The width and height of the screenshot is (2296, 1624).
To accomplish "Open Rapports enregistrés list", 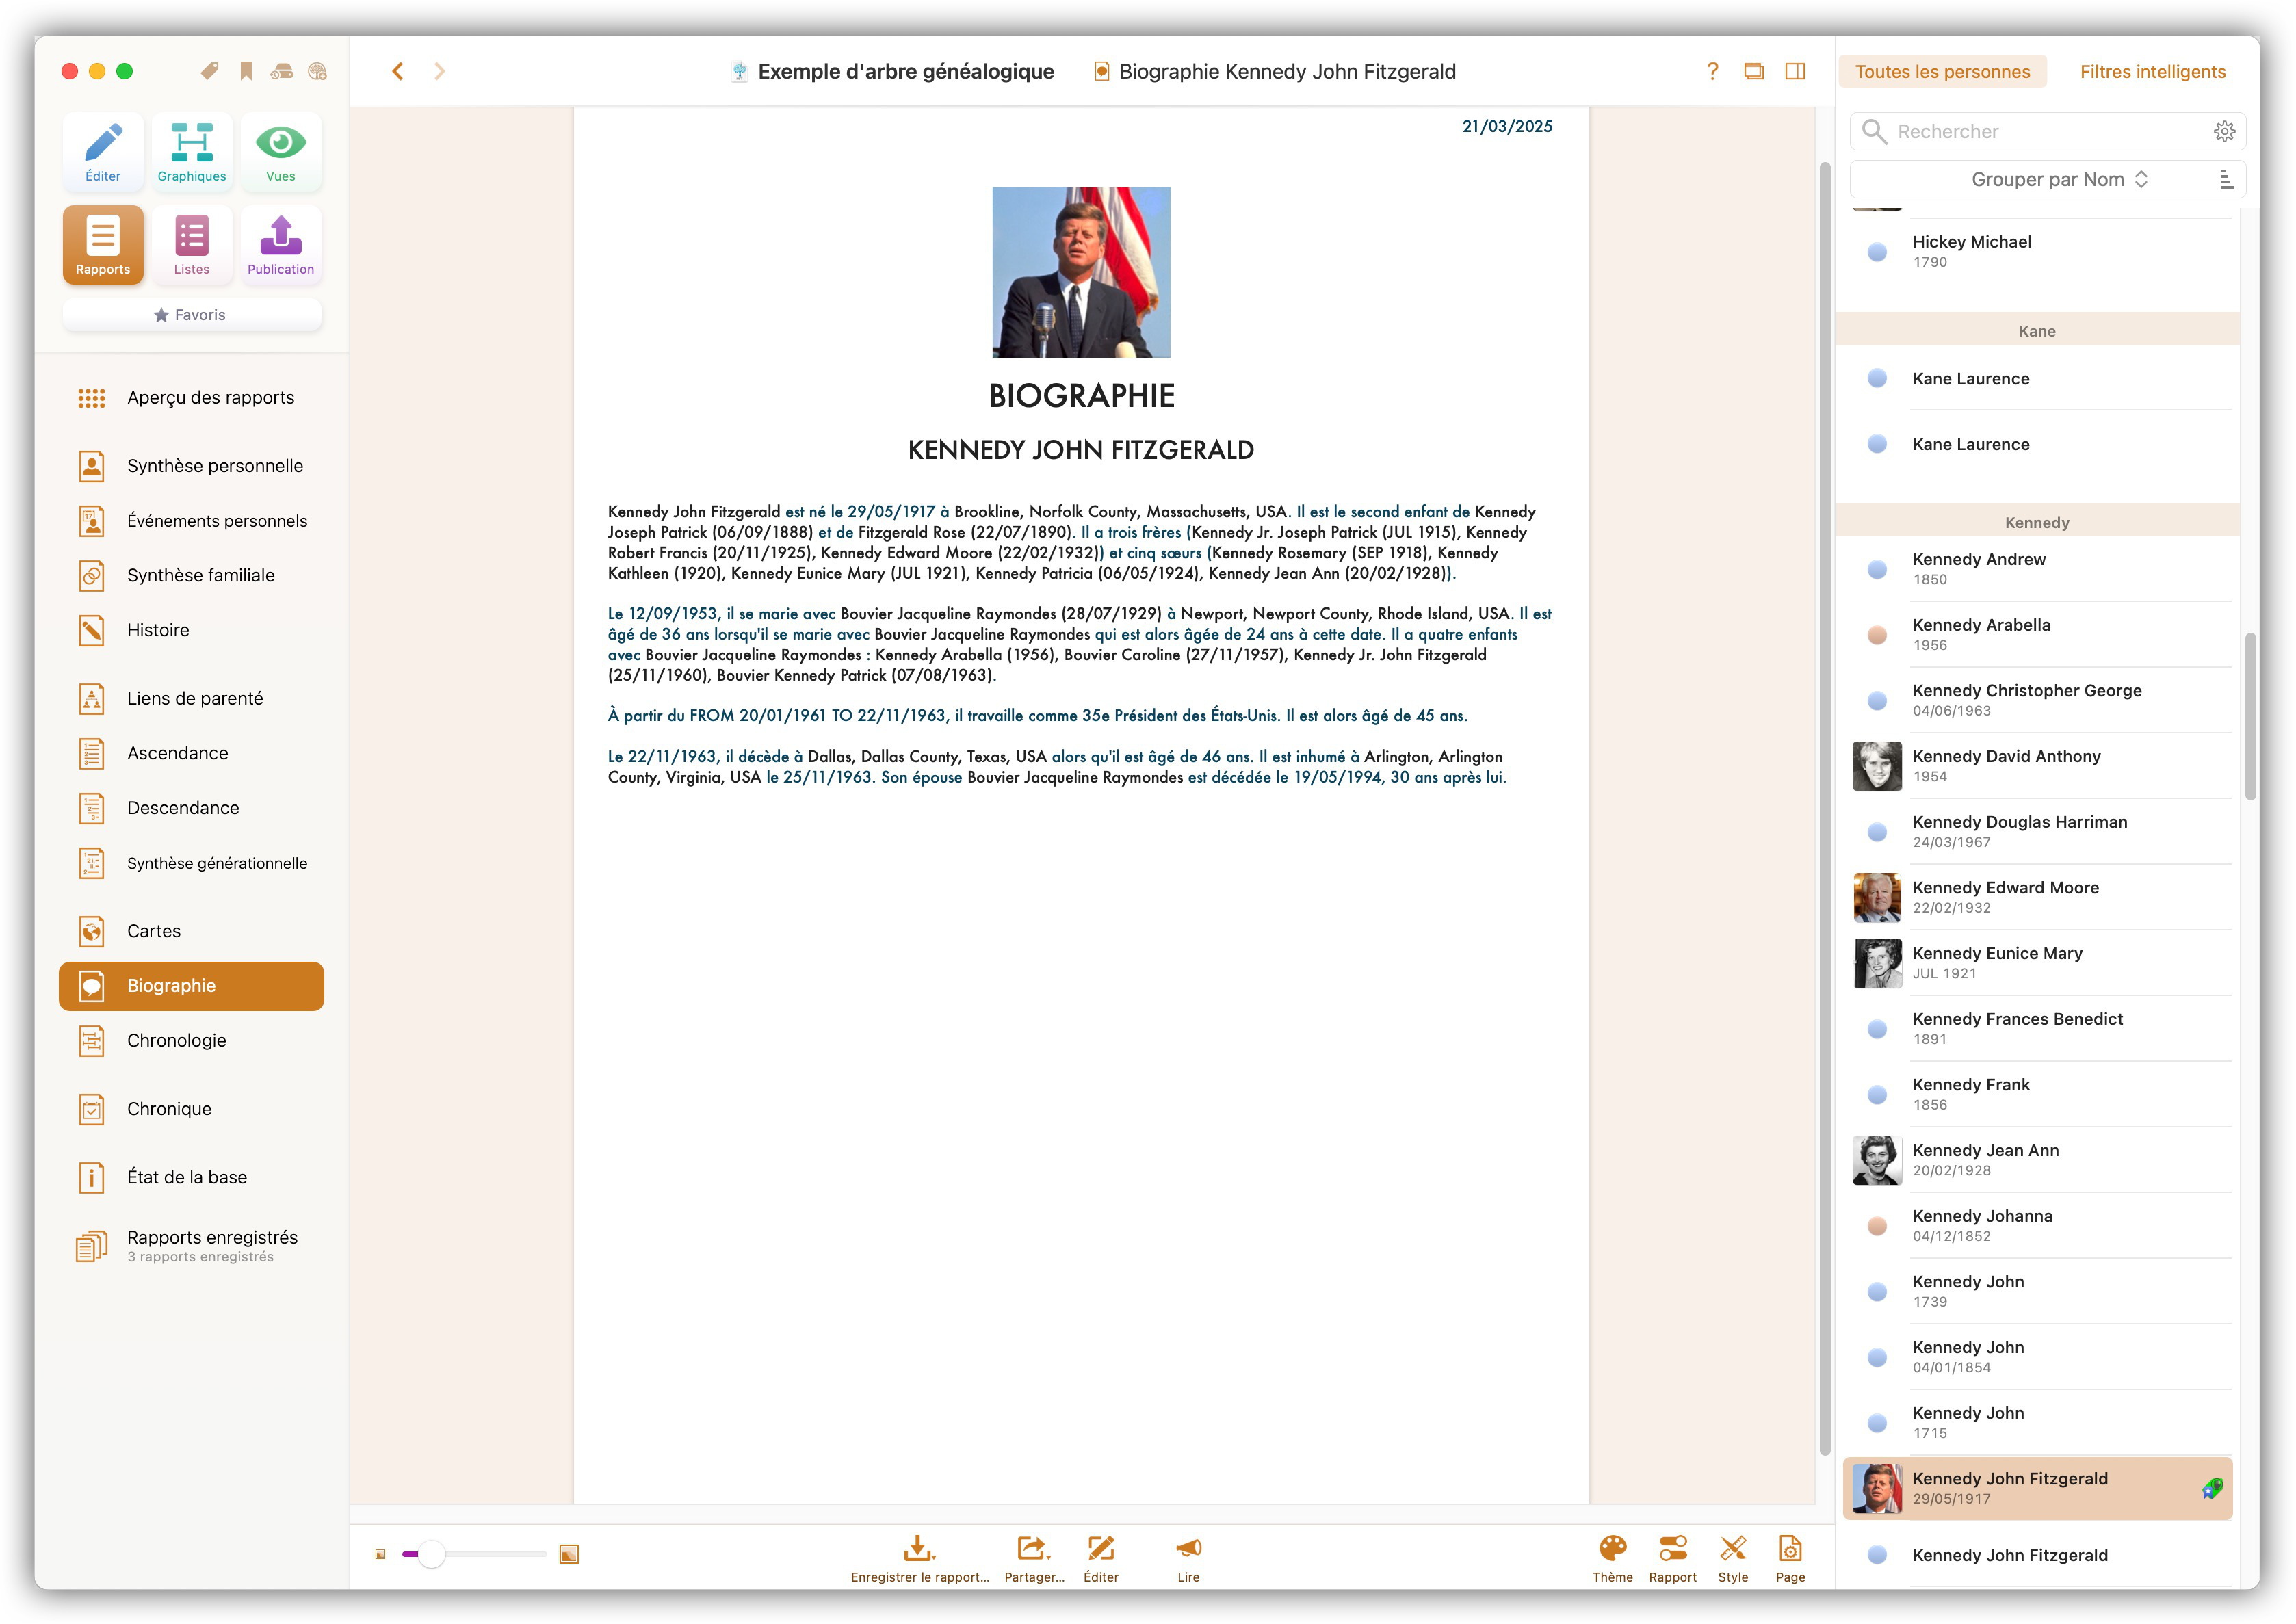I will pyautogui.click(x=192, y=1246).
